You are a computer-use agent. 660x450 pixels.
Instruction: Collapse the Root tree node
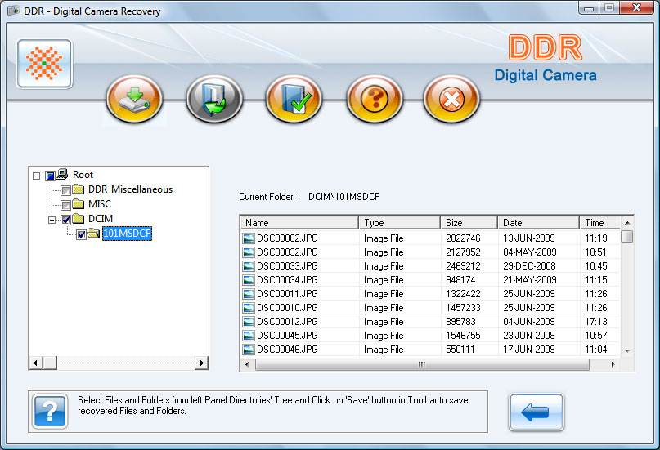37,176
